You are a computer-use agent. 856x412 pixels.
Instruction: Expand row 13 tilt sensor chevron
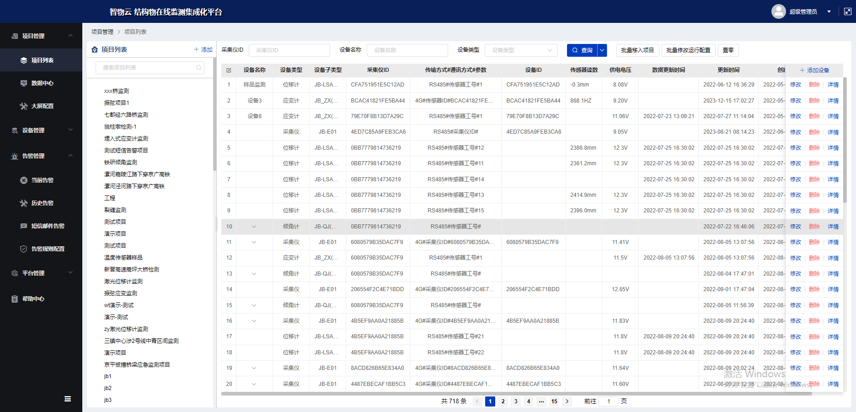pyautogui.click(x=254, y=274)
